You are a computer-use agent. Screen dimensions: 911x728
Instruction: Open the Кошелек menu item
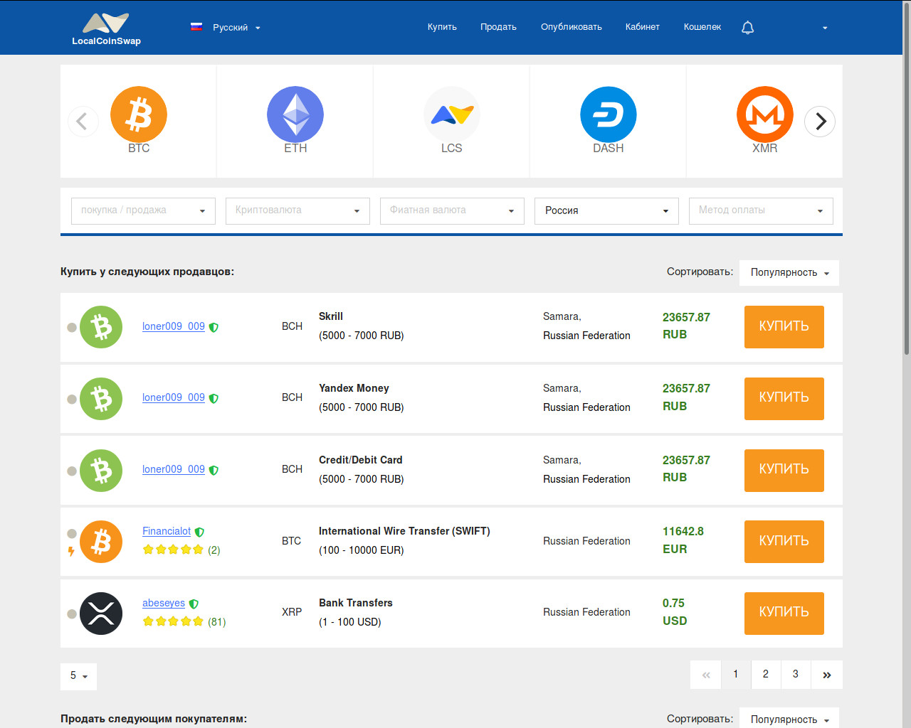(702, 27)
